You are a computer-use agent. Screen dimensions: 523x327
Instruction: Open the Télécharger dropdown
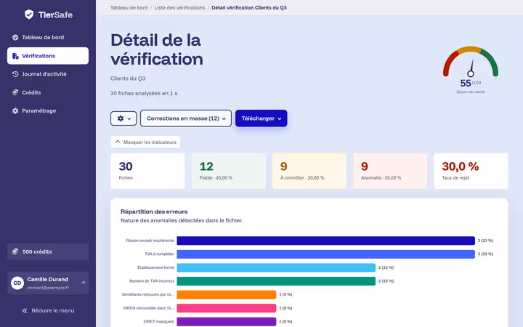pos(261,118)
